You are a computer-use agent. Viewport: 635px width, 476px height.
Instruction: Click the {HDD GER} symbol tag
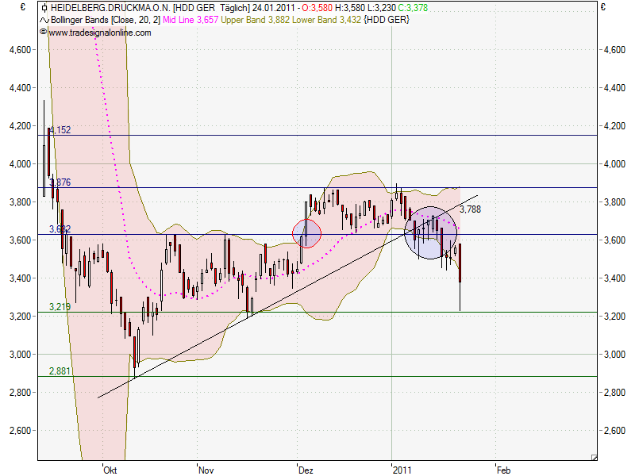[387, 20]
